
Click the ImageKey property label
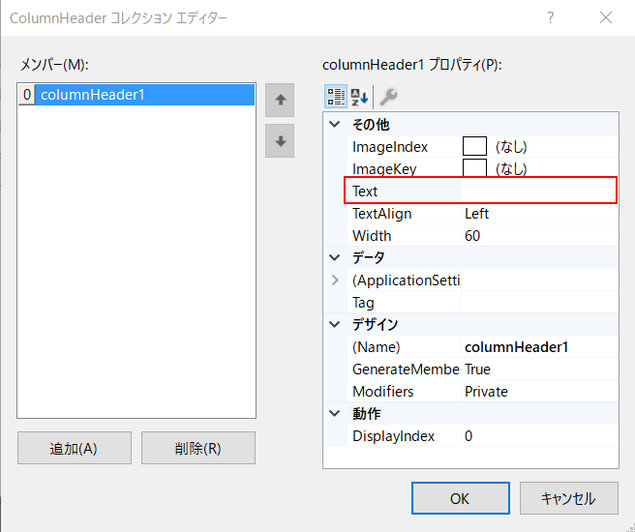(384, 169)
